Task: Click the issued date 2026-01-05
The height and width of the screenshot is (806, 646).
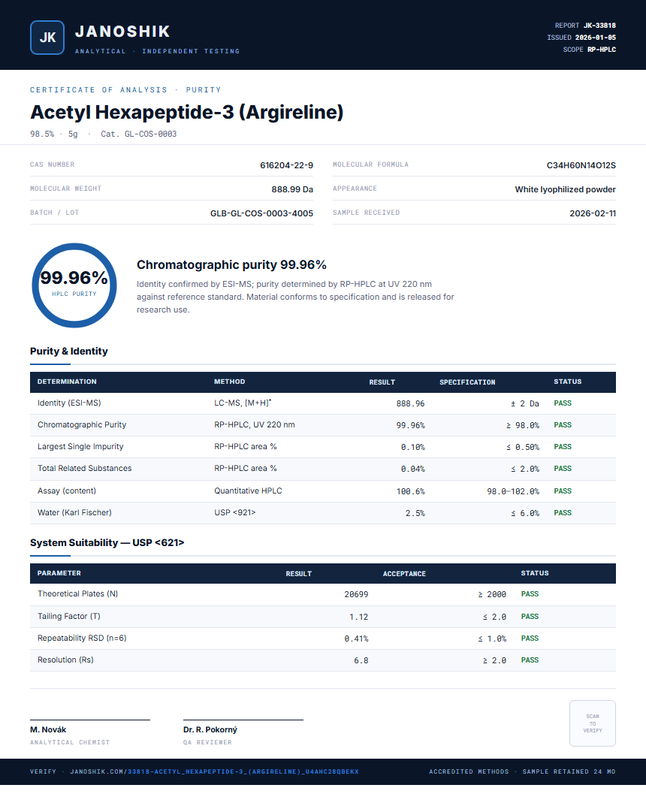Action: [595, 38]
